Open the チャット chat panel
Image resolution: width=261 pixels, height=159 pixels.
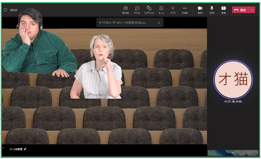[x=137, y=10]
